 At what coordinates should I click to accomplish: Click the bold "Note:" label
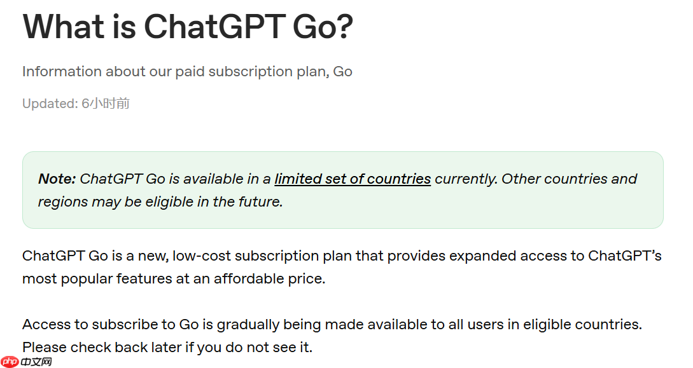(57, 179)
